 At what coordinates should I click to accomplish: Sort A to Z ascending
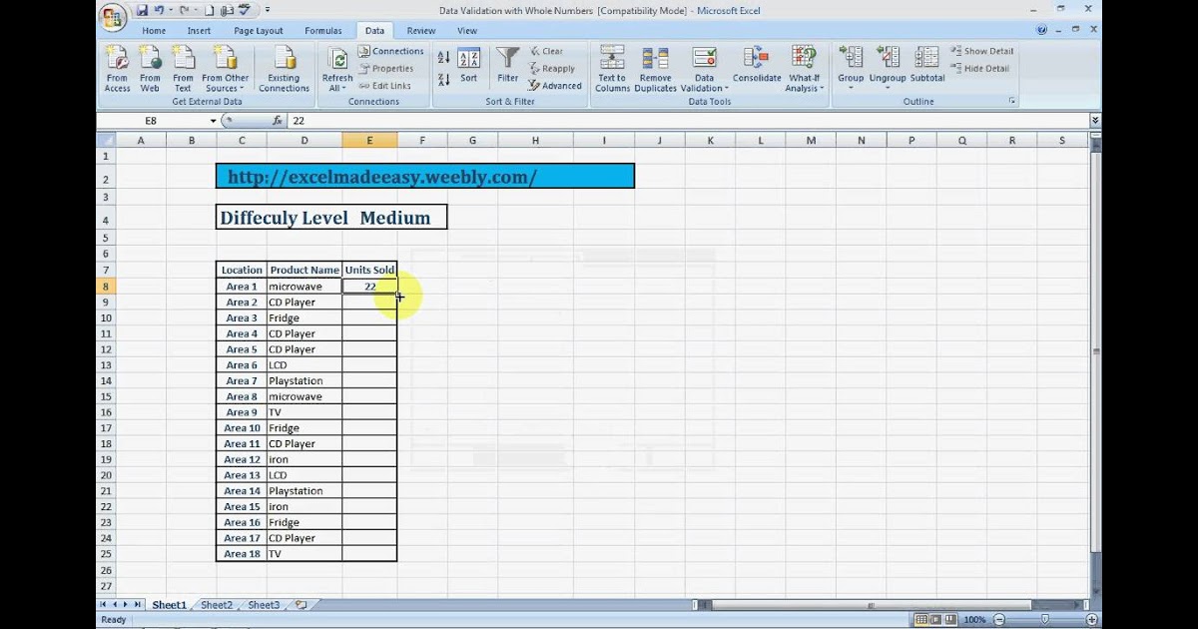coord(443,59)
